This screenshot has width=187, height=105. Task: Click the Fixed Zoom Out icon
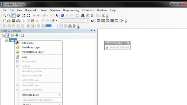point(28,15)
